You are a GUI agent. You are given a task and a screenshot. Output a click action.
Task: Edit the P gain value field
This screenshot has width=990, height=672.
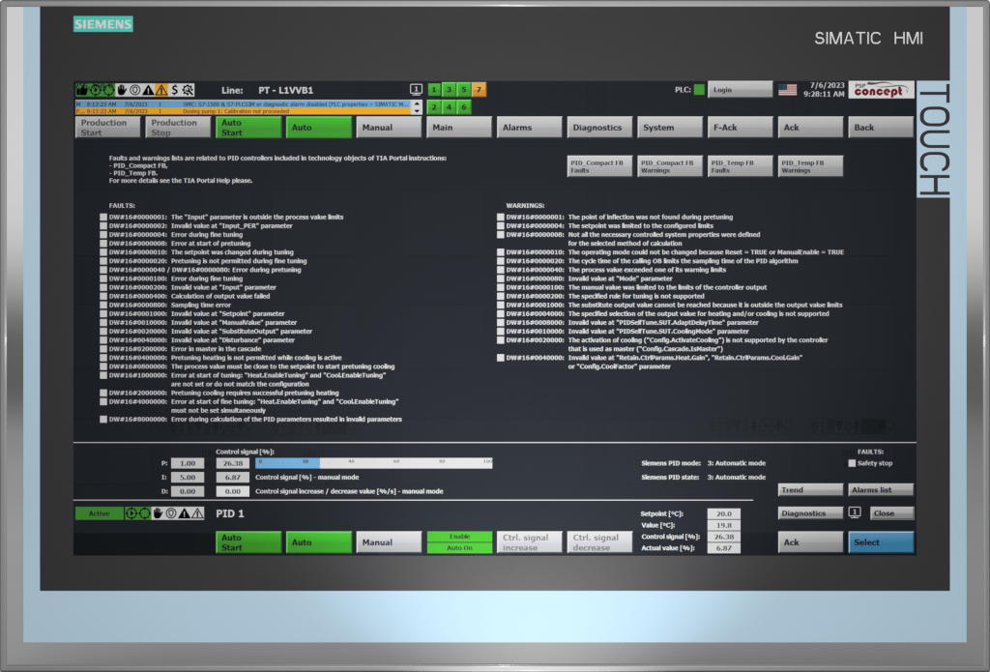tap(188, 463)
